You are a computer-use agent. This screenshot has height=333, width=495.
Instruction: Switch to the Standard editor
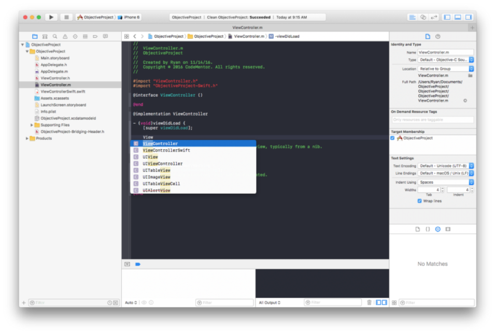[412, 17]
